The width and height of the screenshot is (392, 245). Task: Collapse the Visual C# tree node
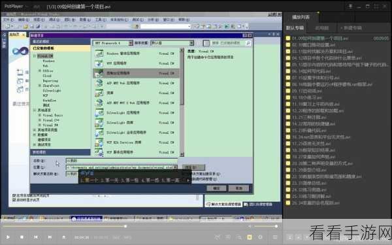[x=35, y=56]
